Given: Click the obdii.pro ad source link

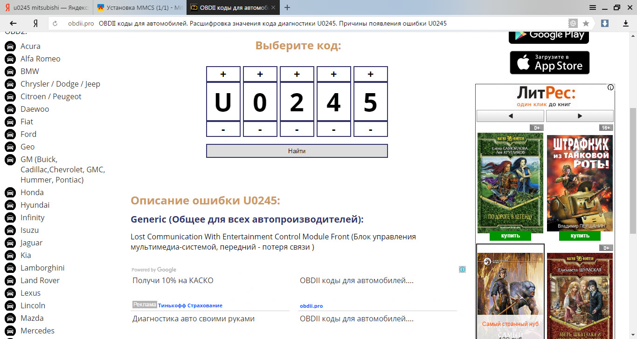Looking at the screenshot, I should coord(311,306).
